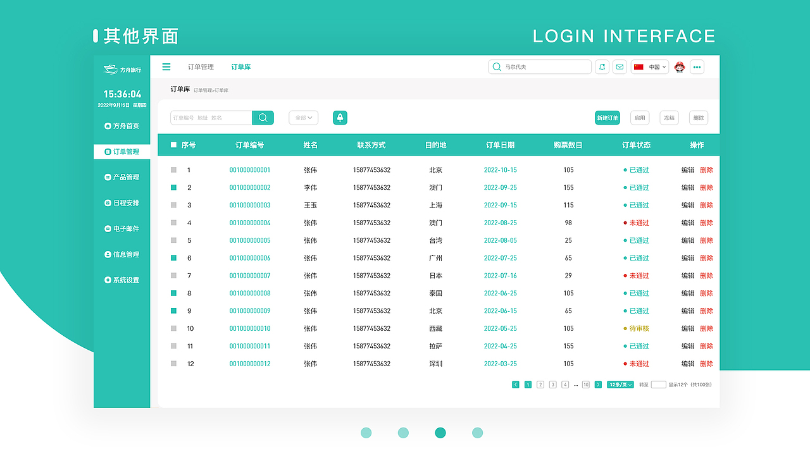Click the teal search magnifier button
810x456 pixels.
263,118
